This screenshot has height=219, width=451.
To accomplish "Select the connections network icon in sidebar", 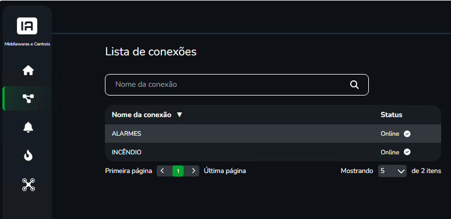I will (x=28, y=98).
